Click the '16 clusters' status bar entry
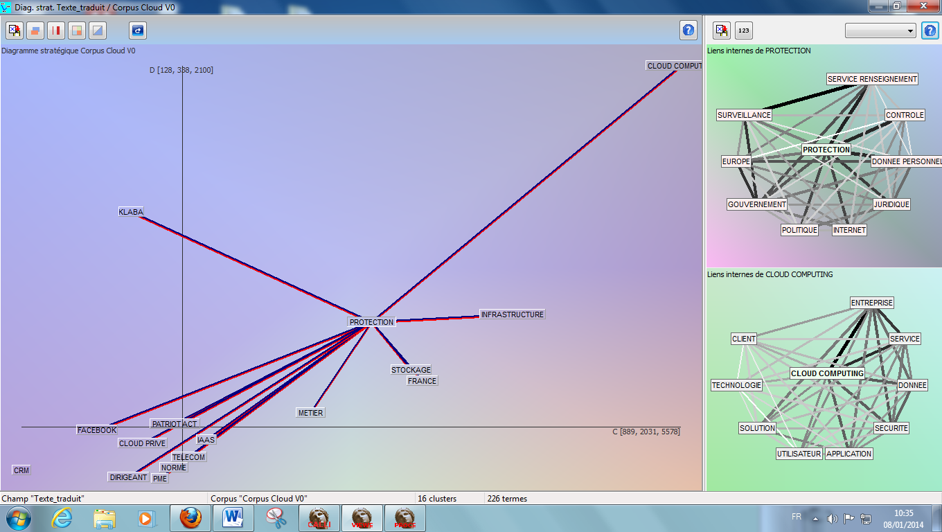 click(436, 499)
